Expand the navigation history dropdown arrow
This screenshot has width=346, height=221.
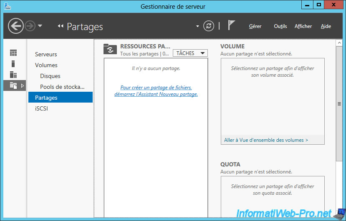point(40,26)
